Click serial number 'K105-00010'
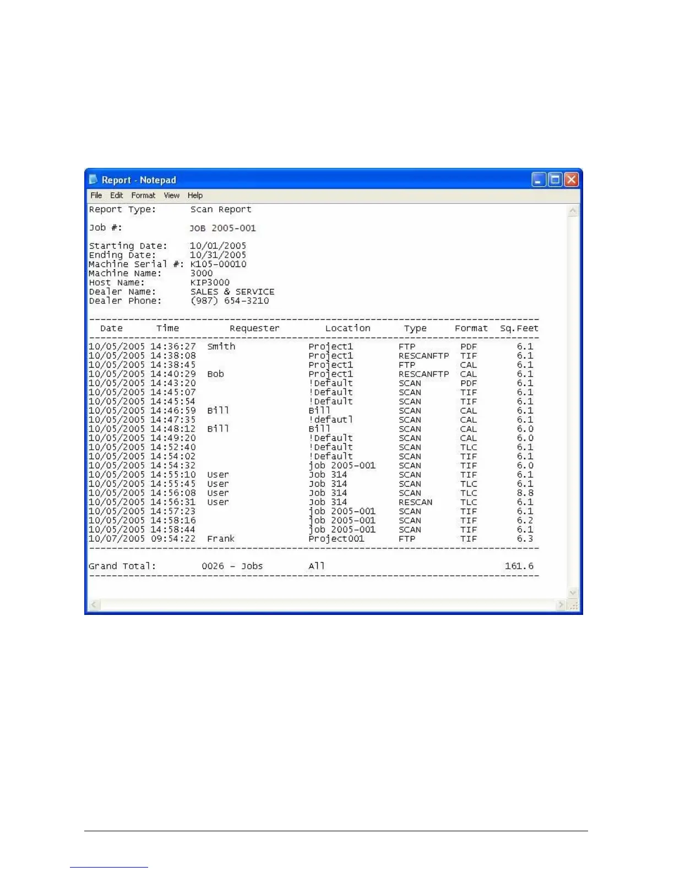This screenshot has height=872, width=674. click(218, 264)
